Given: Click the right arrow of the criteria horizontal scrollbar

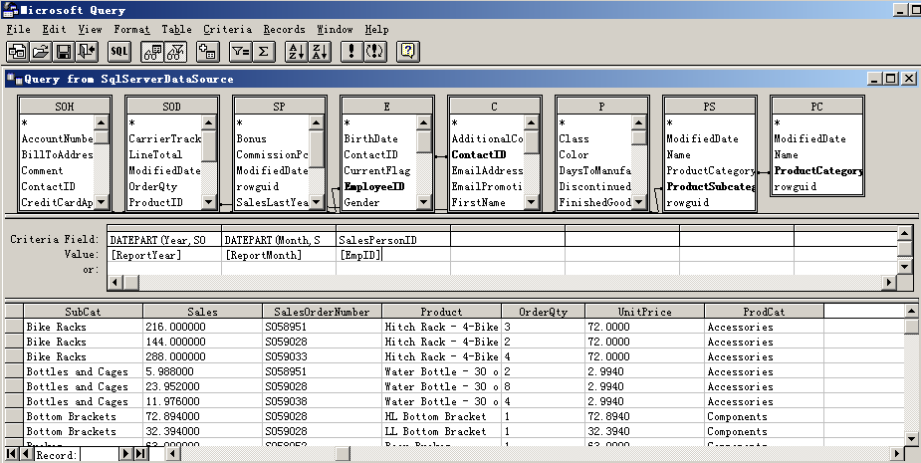Looking at the screenshot, I should (890, 283).
